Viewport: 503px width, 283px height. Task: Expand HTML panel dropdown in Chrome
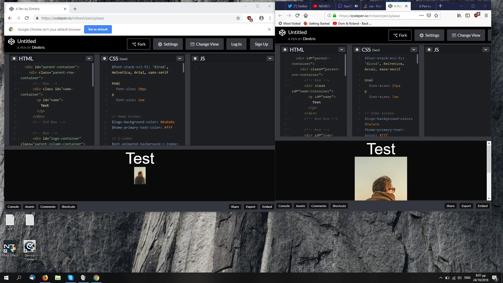coord(89,58)
